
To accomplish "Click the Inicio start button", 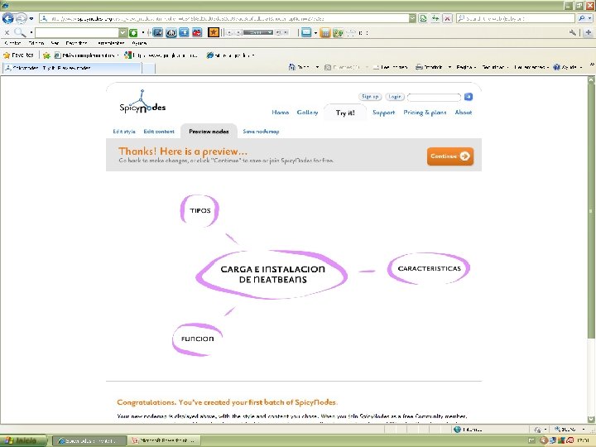I will [23, 441].
